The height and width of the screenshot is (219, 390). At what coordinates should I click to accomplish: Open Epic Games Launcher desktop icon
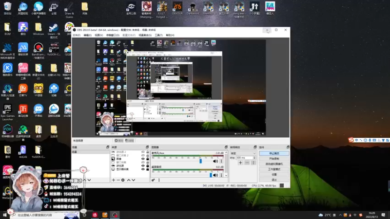8,112
